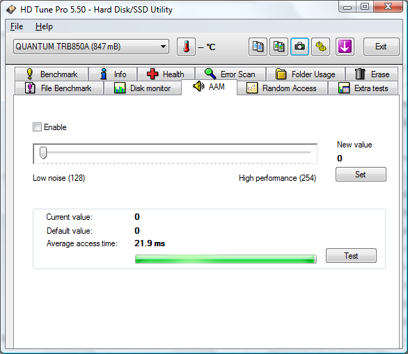This screenshot has width=408, height=354.
Task: Switch to the Benchmark tab
Action: point(52,74)
